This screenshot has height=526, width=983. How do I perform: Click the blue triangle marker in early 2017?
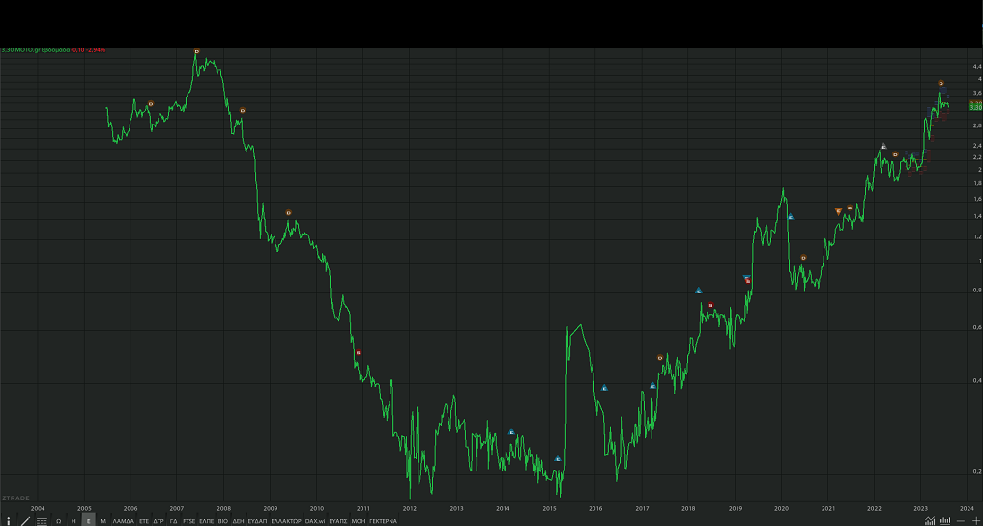[x=653, y=386]
